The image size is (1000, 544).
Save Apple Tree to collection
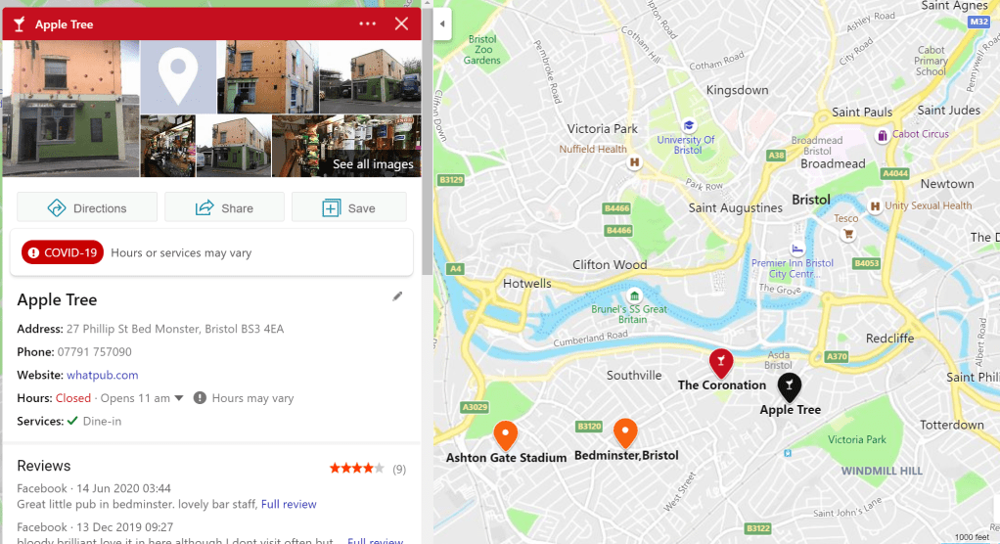pos(349,207)
